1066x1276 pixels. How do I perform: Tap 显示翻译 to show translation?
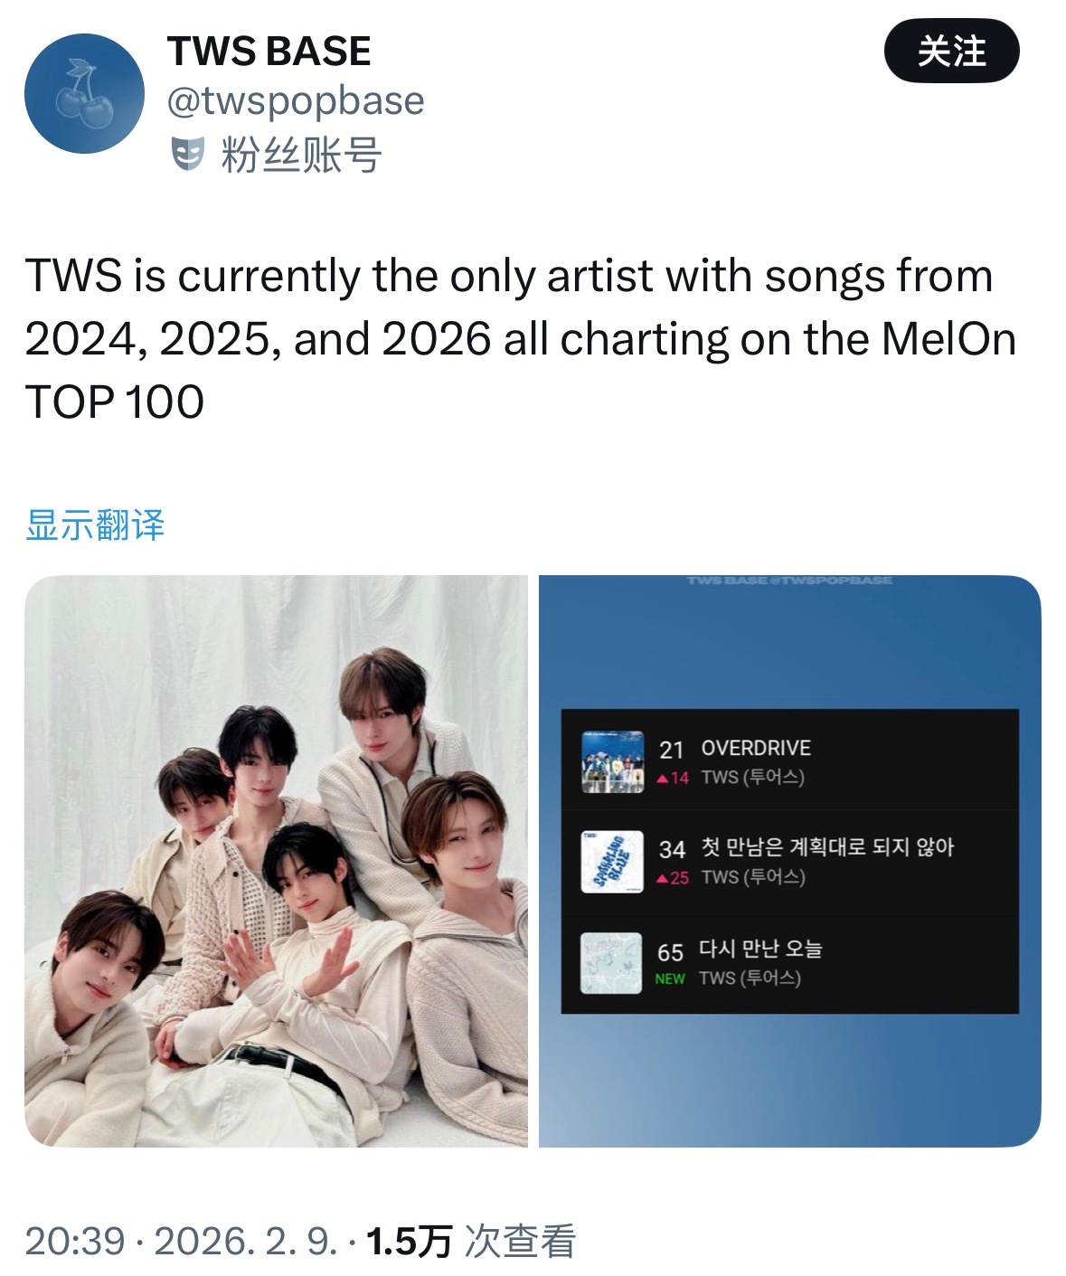pos(95,525)
